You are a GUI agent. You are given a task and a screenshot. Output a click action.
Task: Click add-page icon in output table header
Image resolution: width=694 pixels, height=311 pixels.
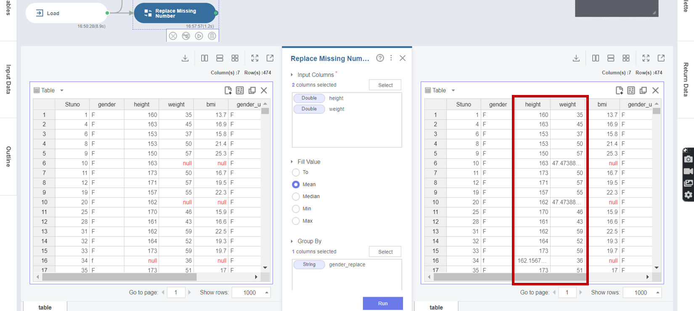[619, 90]
